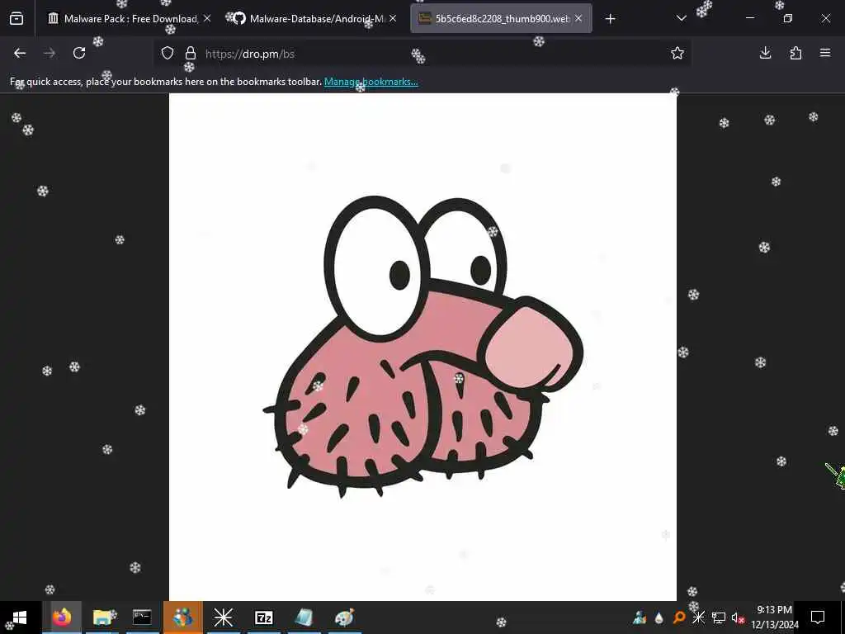Open the orange highlighted taskbar app

point(183,617)
